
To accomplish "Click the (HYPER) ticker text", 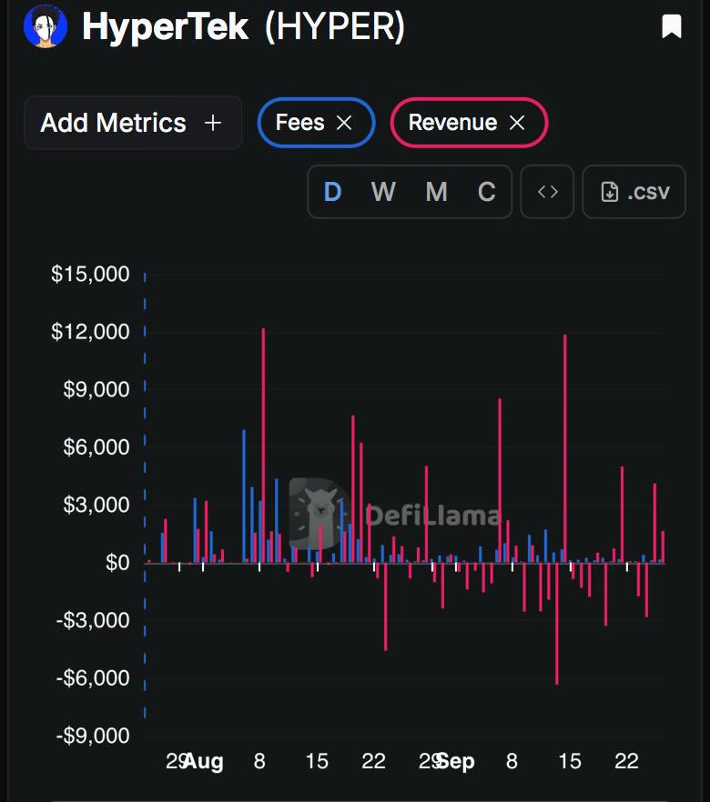I will 335,26.
